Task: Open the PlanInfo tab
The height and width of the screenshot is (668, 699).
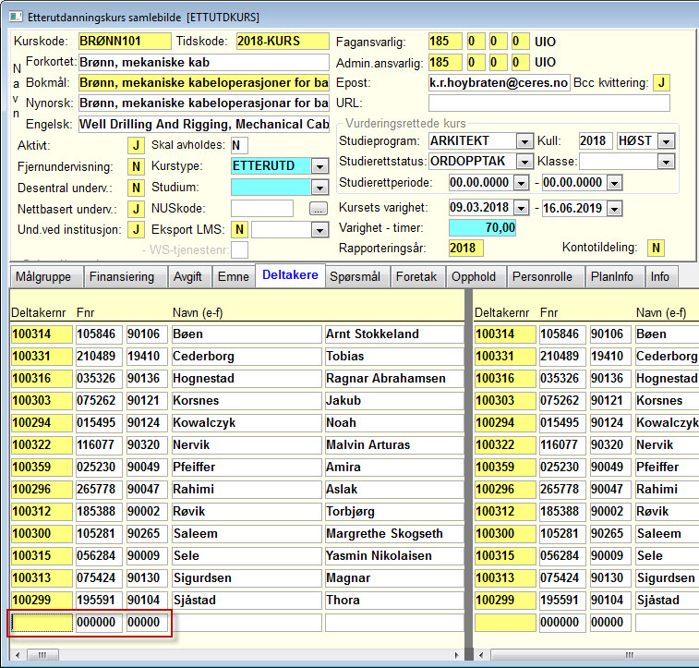Action: [615, 277]
